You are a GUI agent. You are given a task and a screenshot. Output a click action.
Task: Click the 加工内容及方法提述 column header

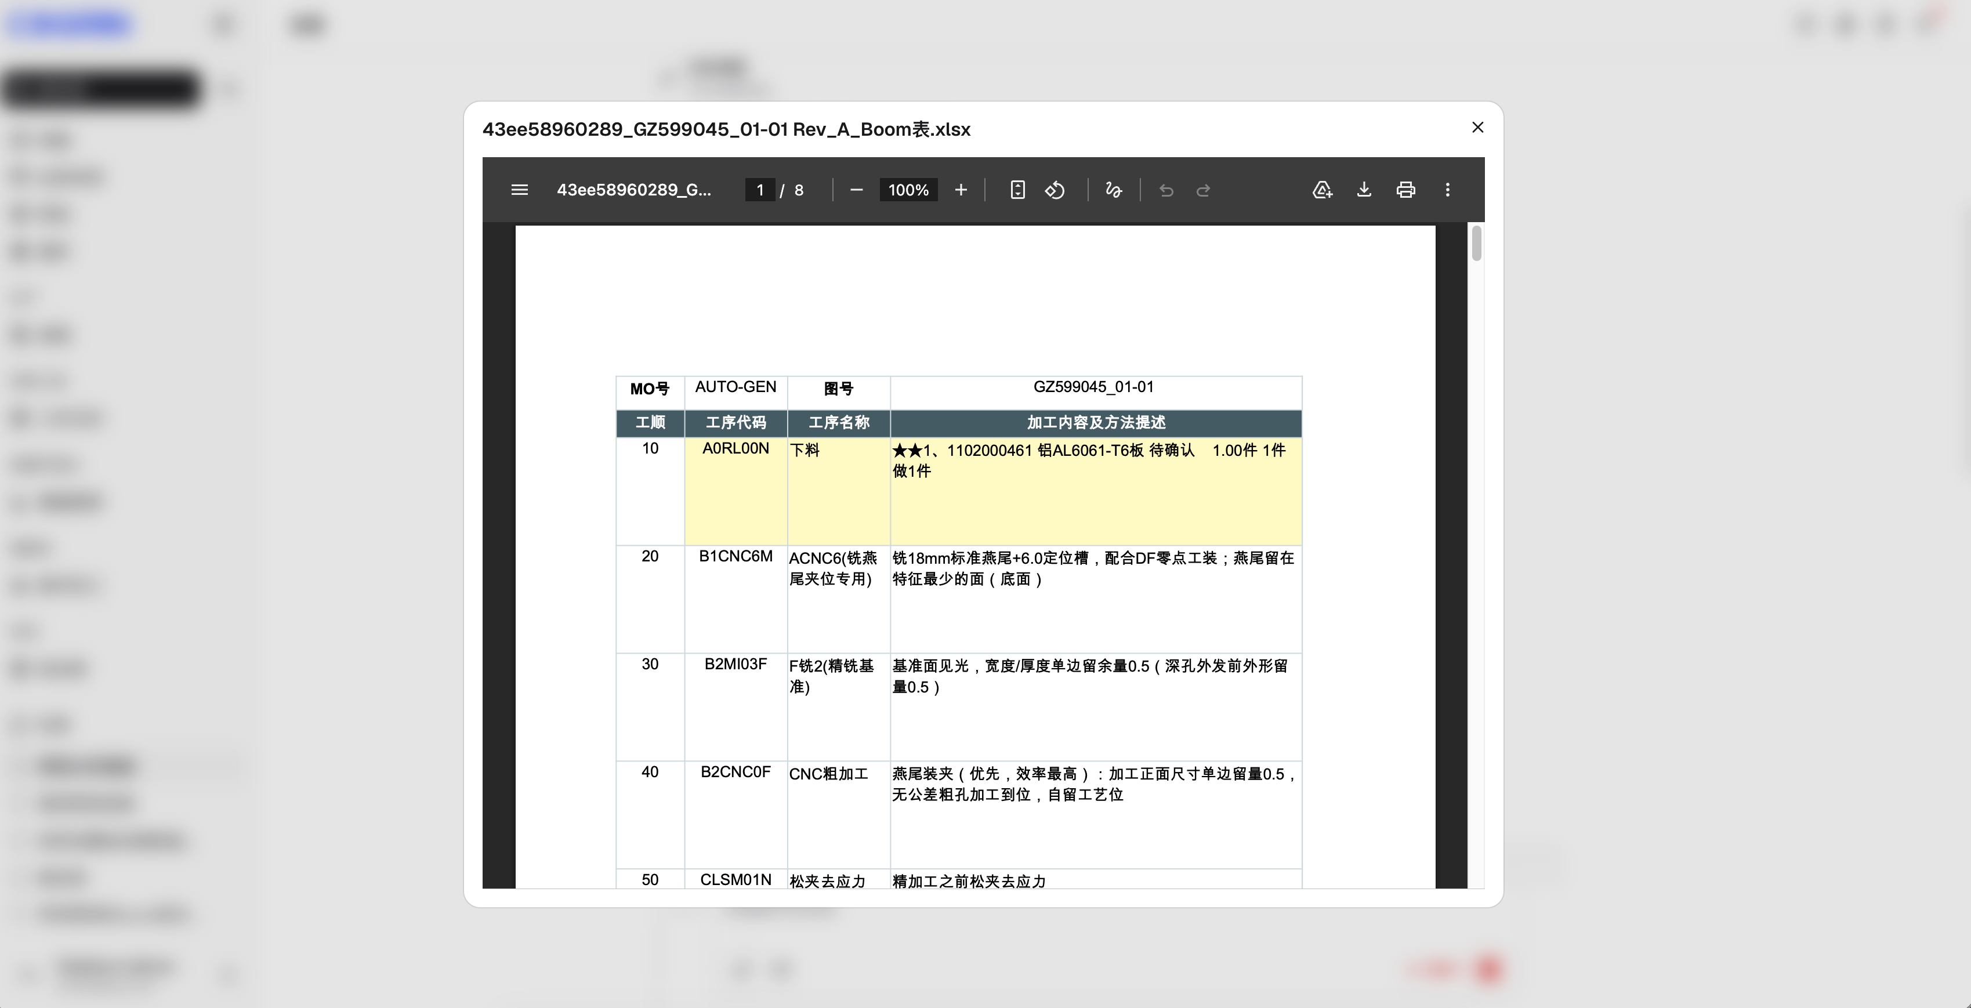click(x=1096, y=423)
